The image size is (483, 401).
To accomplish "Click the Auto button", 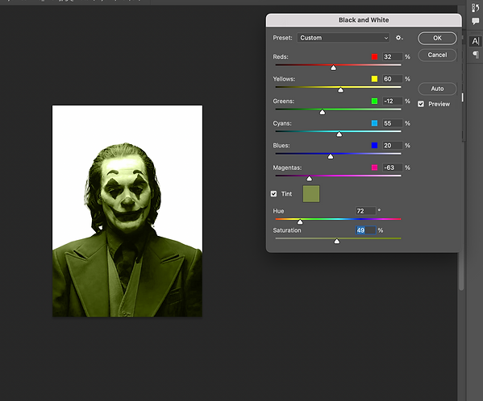I will pos(437,89).
